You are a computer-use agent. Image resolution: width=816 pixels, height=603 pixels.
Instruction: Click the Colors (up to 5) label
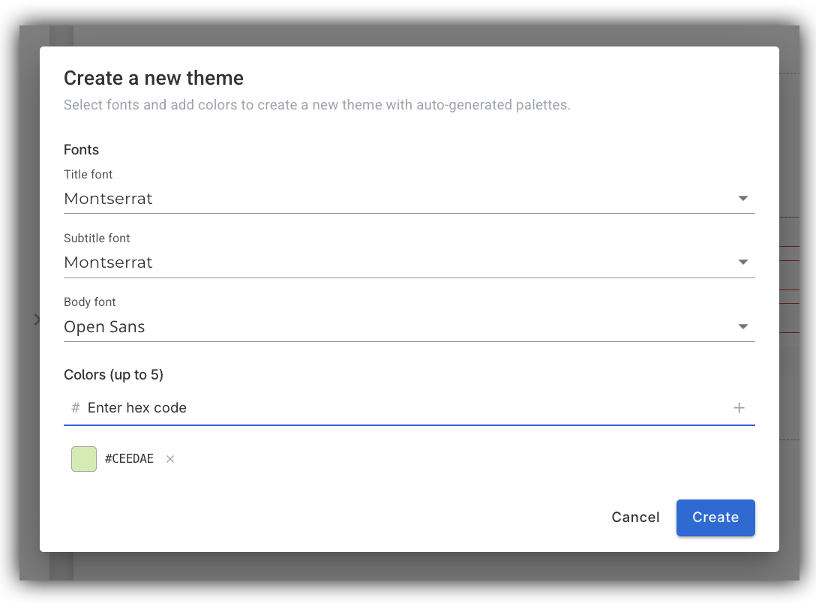tap(113, 374)
